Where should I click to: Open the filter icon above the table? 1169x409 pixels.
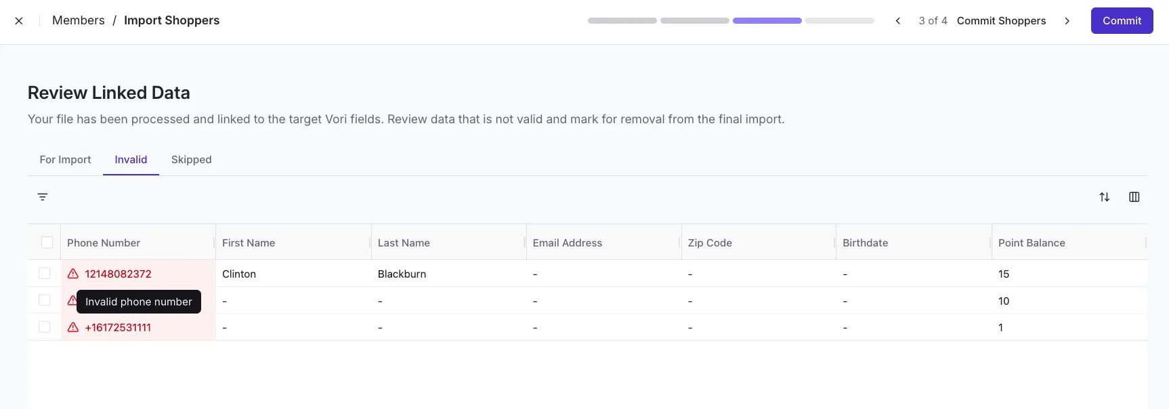click(43, 197)
